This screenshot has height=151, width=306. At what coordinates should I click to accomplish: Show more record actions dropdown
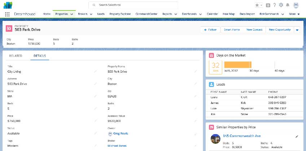pyautogui.click(x=297, y=30)
